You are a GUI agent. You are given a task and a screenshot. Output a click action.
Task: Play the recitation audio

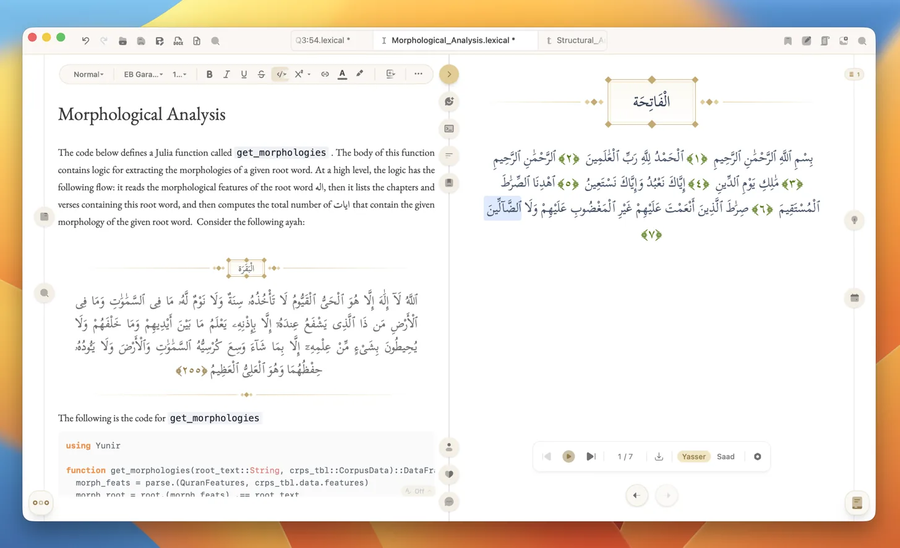tap(568, 457)
